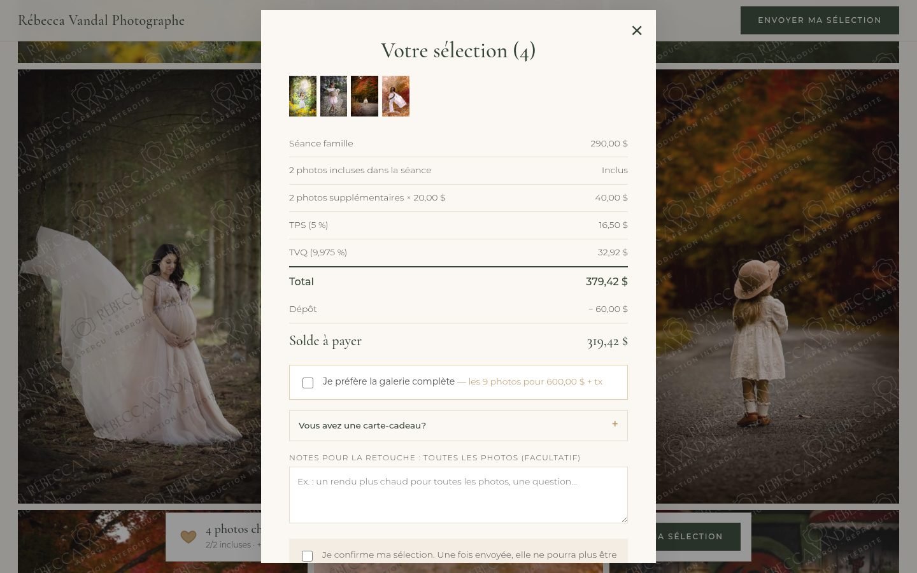Image resolution: width=917 pixels, height=573 pixels.
Task: Click the '40,00 $' amount
Action: [x=611, y=197]
